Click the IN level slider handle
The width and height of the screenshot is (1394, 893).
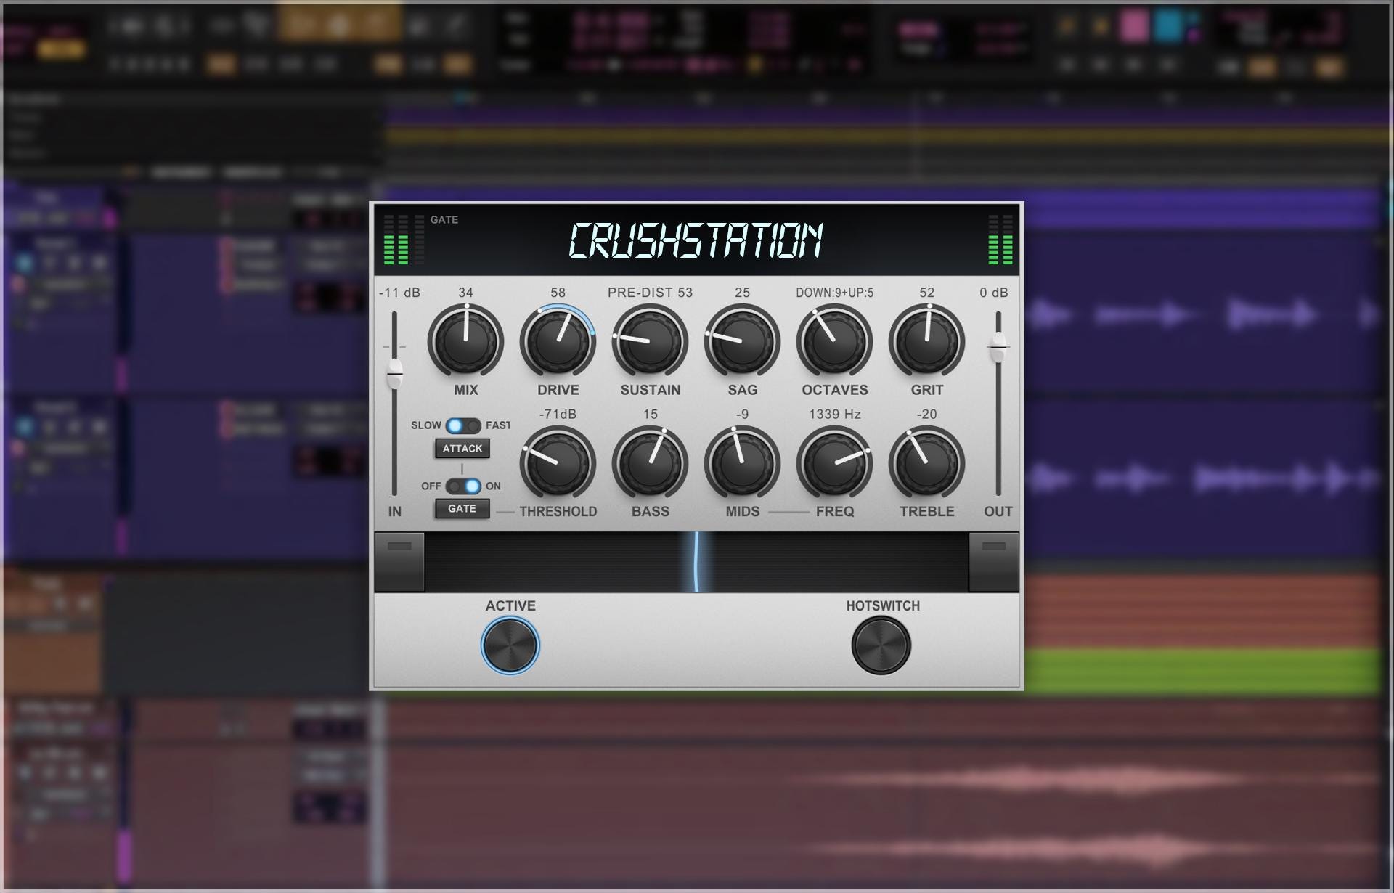coord(394,374)
